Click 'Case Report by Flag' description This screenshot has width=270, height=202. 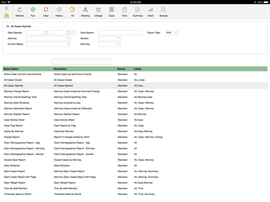pos(65,125)
